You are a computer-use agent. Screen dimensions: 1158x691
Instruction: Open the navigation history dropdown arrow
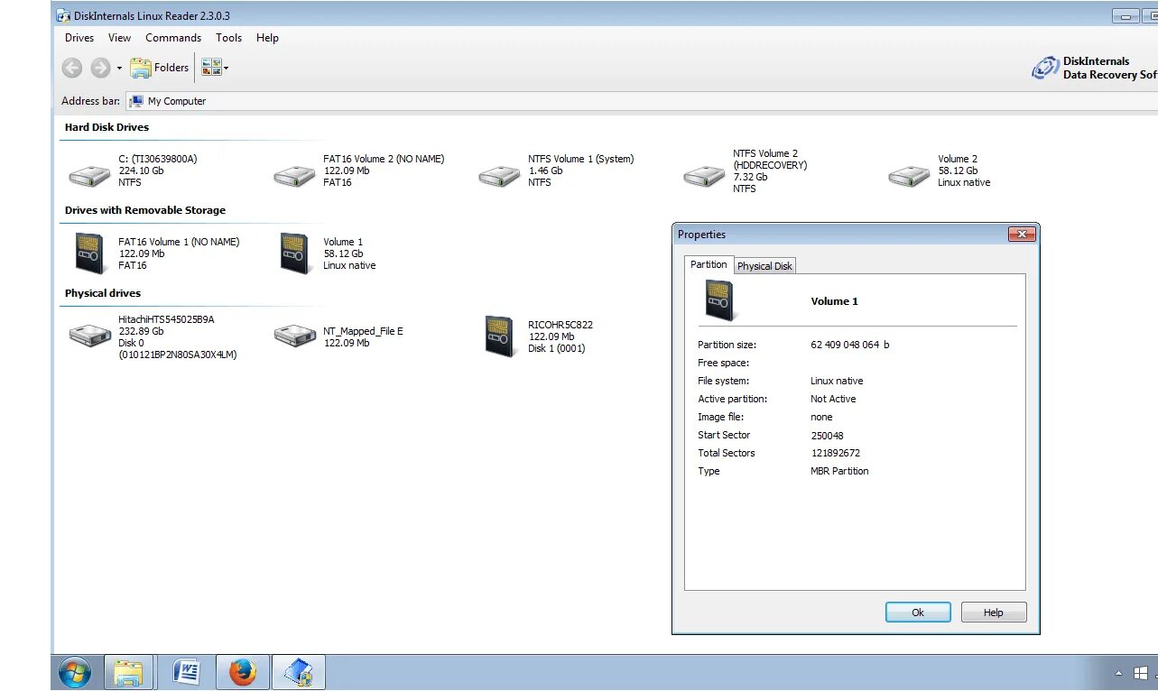click(119, 69)
